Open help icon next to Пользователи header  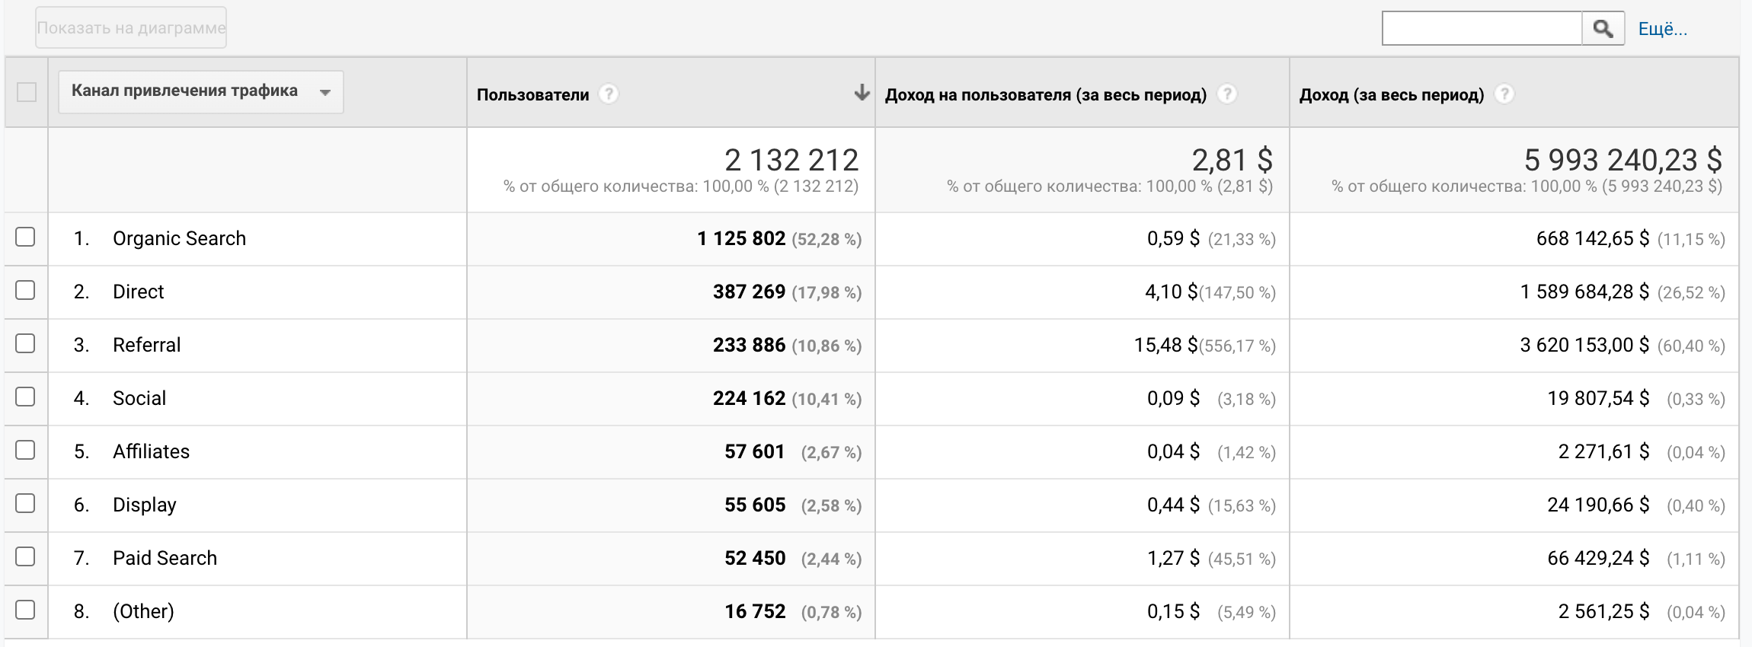(608, 94)
